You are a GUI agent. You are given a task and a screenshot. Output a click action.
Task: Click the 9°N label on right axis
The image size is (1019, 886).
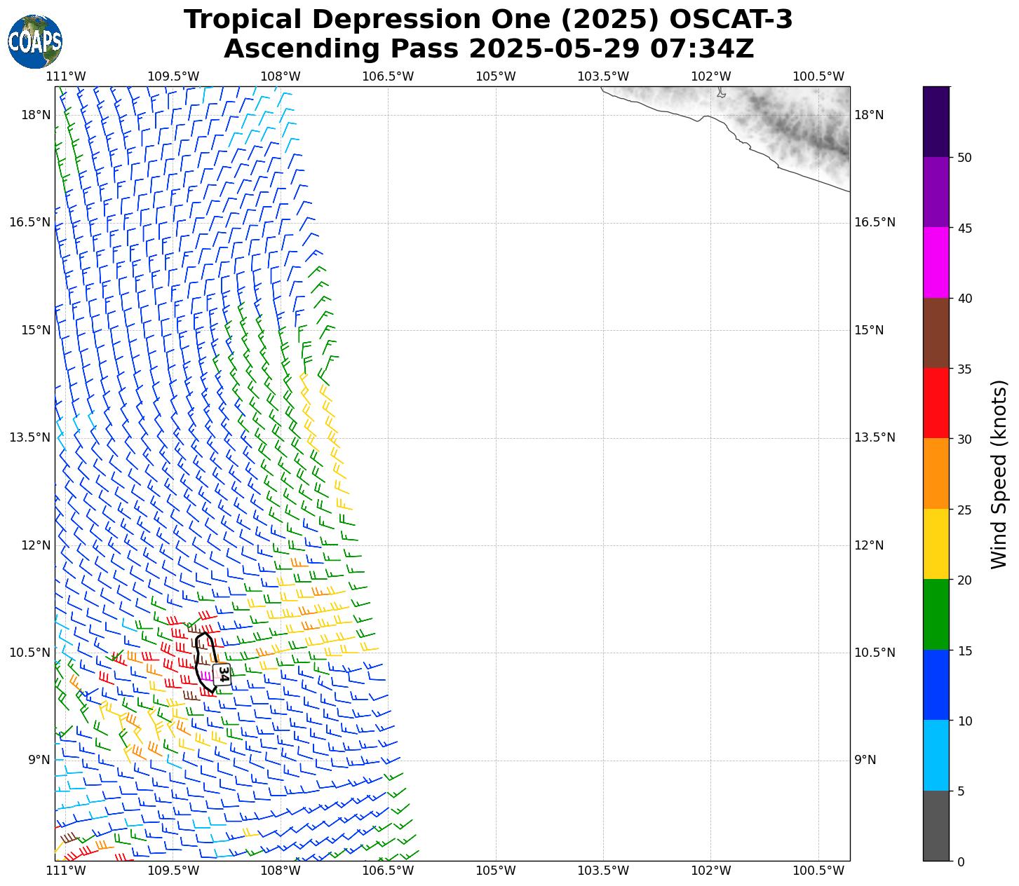[x=865, y=760]
